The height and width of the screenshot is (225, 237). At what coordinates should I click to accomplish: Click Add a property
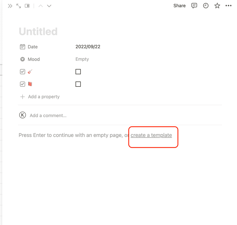pyautogui.click(x=40, y=97)
